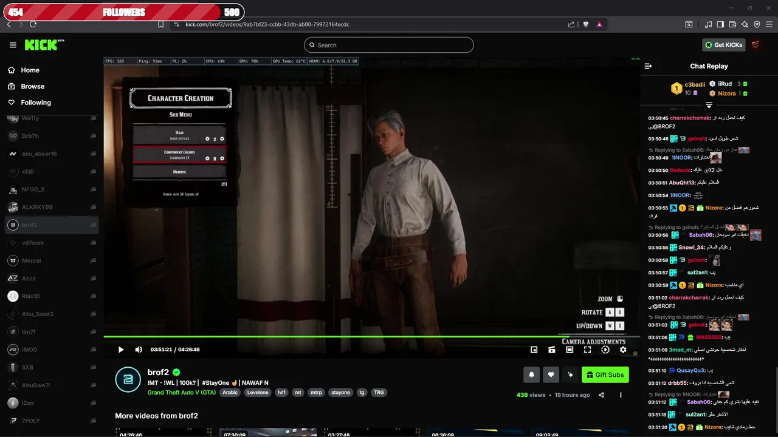Viewport: 778px width, 437px height.
Task: Click the URL in the address bar
Action: 267,24
